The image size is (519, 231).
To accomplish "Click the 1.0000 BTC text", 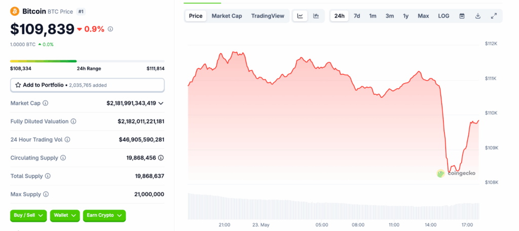I will pyautogui.click(x=23, y=45).
